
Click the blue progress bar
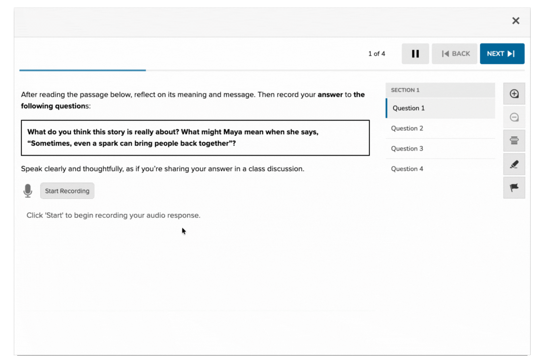click(x=83, y=70)
